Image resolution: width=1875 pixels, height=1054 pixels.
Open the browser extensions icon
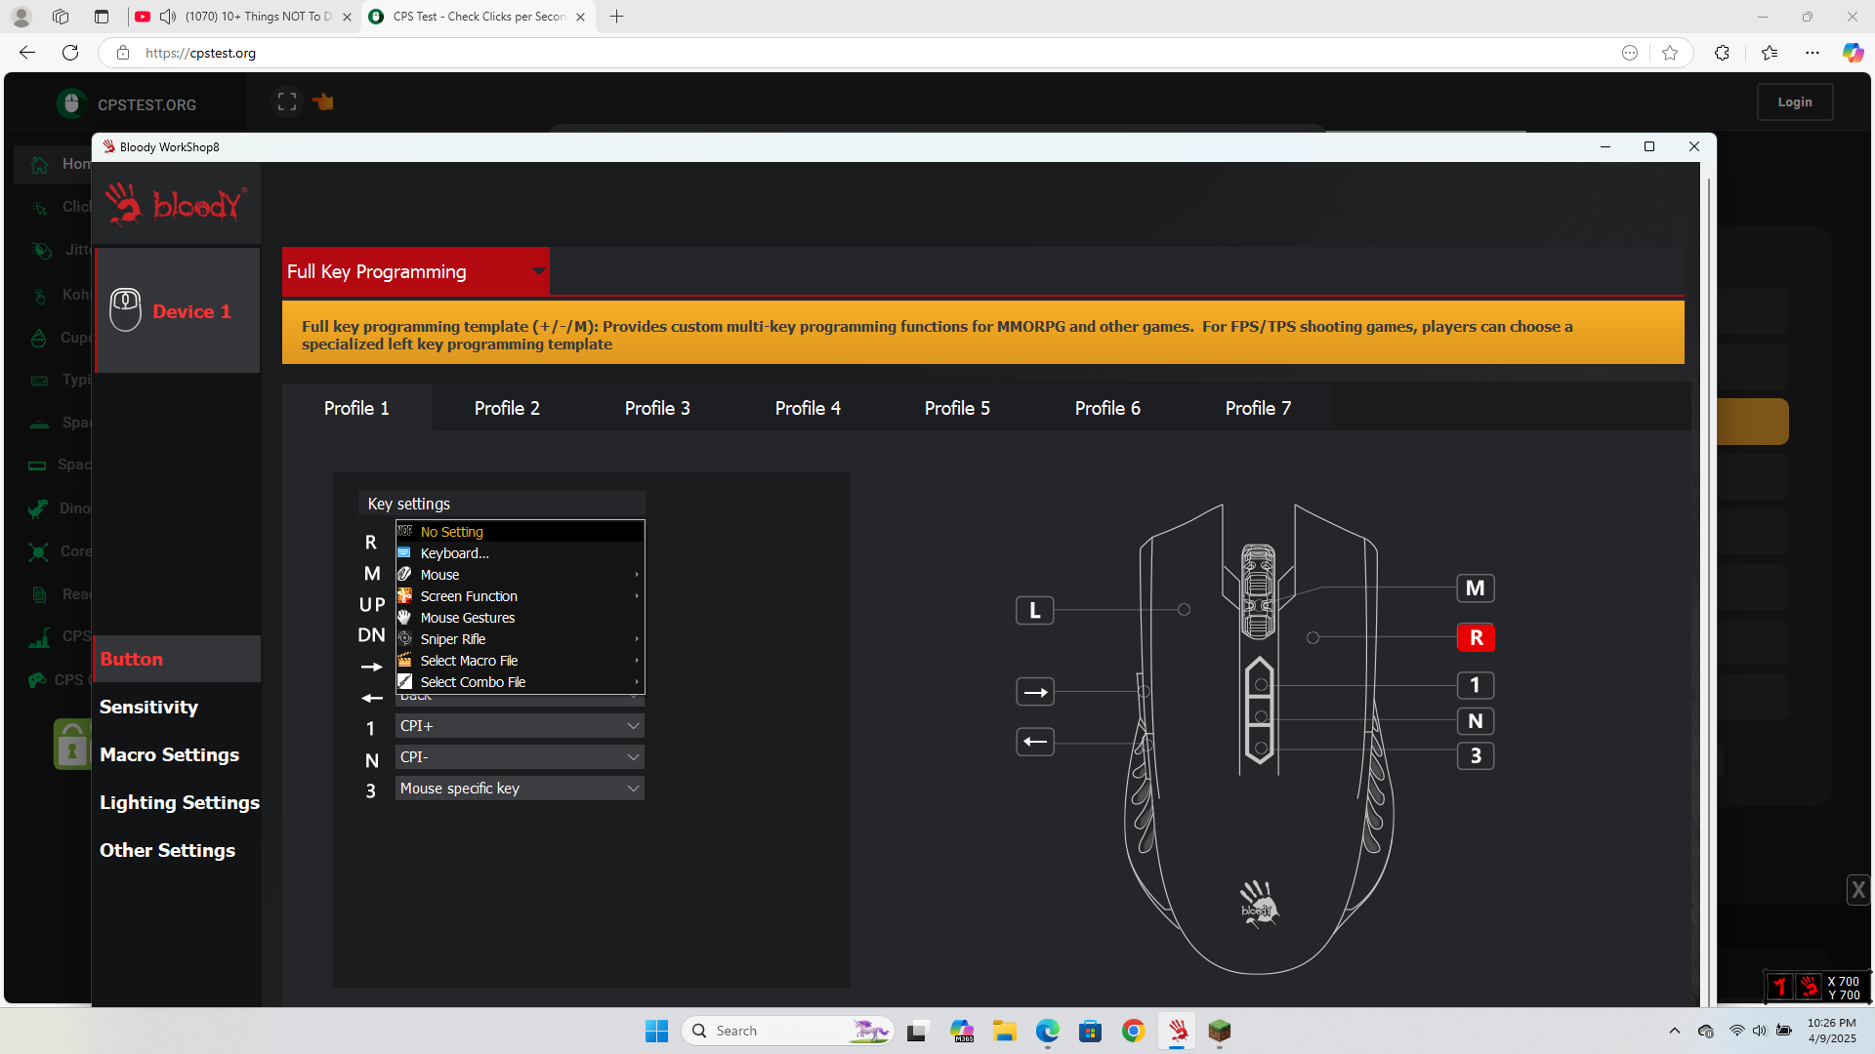[x=1722, y=53]
